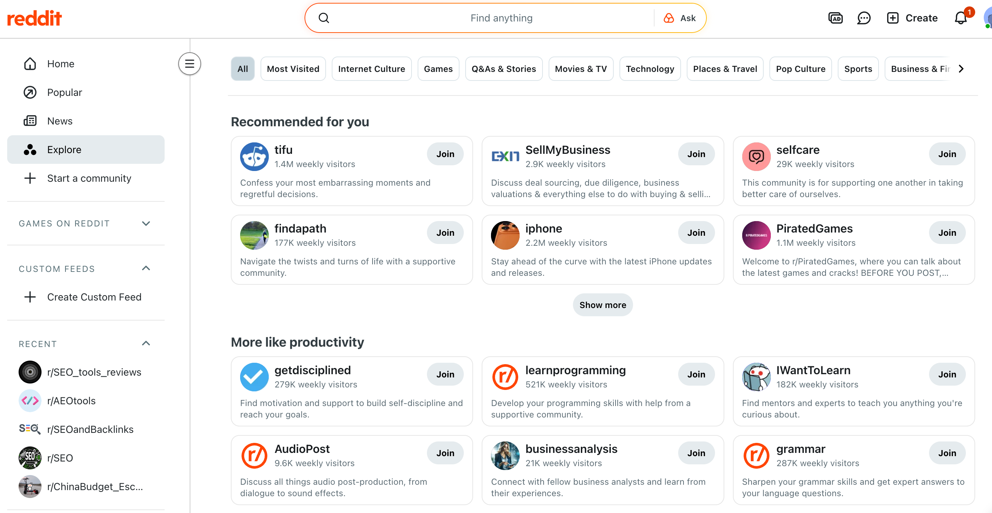The height and width of the screenshot is (513, 992).
Task: Click the Create Custom Feed plus icon
Action: click(x=30, y=297)
